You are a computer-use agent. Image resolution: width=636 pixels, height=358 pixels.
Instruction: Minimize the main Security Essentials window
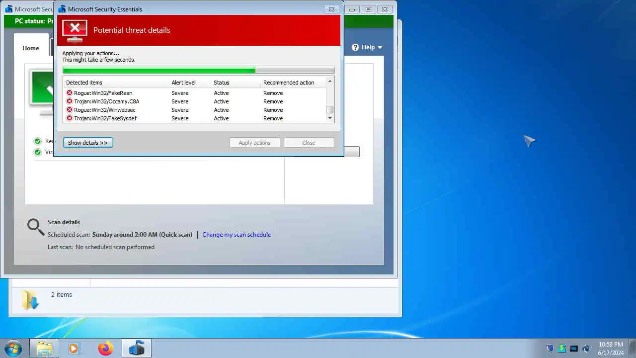(352, 9)
